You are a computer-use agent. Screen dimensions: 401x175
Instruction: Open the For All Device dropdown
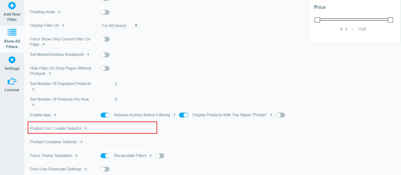point(120,25)
